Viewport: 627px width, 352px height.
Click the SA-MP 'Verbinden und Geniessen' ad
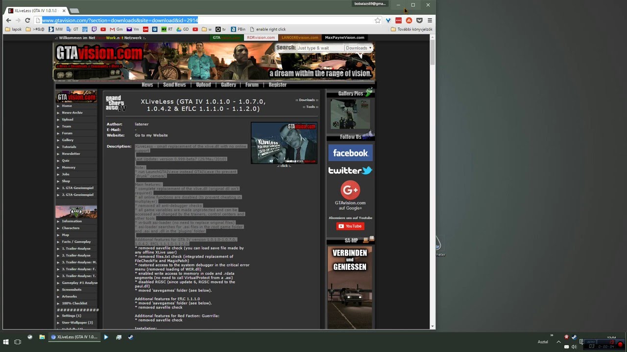coord(350,286)
